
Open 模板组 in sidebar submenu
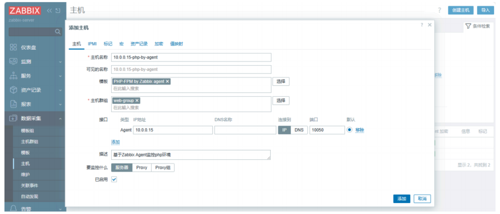[x=27, y=131]
